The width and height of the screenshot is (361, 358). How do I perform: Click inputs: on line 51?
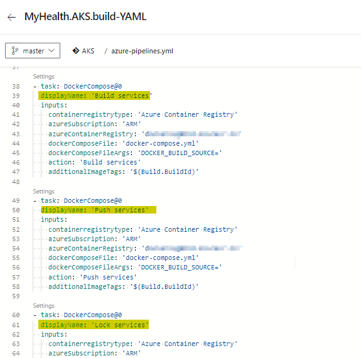pos(54,220)
